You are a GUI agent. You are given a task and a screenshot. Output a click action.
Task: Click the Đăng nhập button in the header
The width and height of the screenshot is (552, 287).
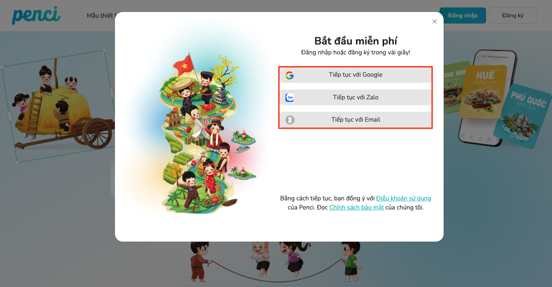(x=463, y=15)
